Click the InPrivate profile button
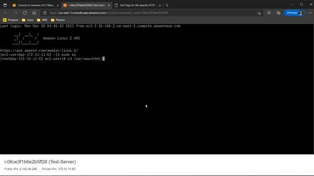 [294, 13]
